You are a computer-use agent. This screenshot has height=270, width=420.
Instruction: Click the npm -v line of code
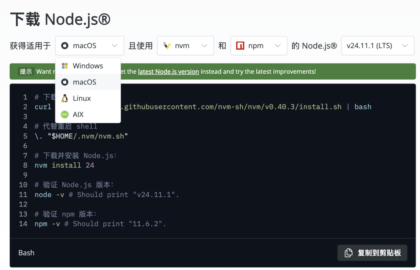point(100,224)
